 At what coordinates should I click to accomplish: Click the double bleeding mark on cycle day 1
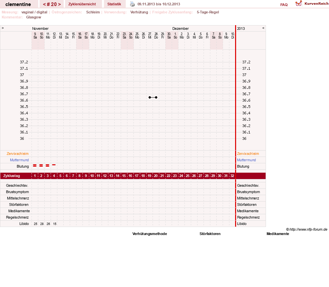click(35, 166)
